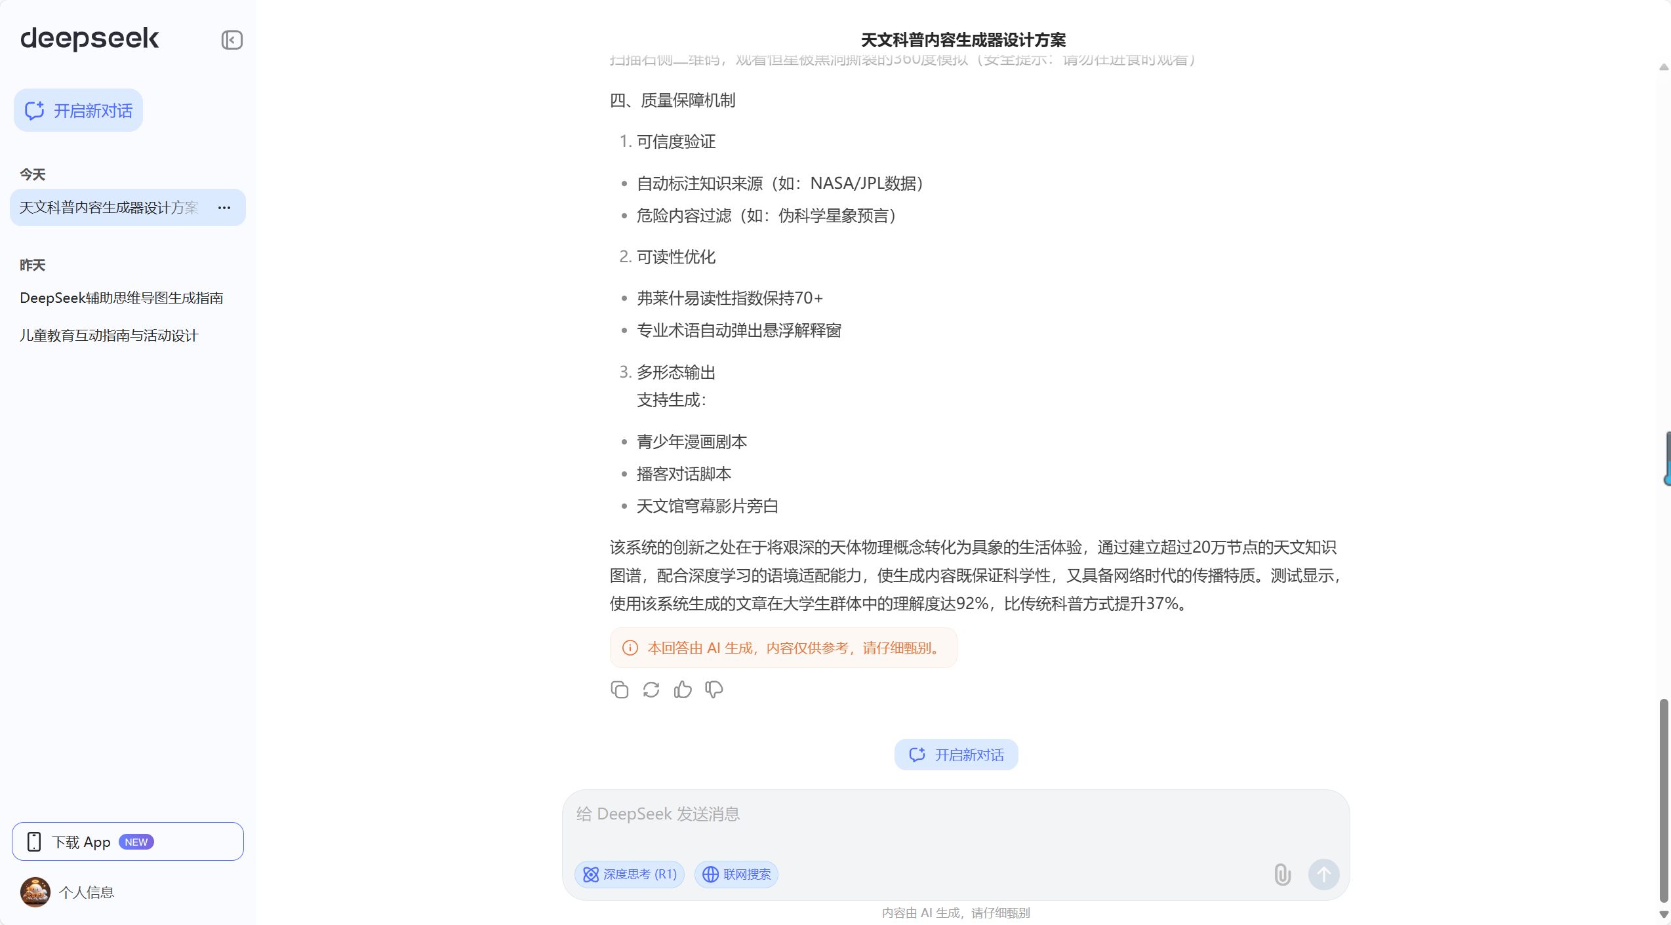Click 开启新对话 button below the response
This screenshot has width=1671, height=925.
956,755
